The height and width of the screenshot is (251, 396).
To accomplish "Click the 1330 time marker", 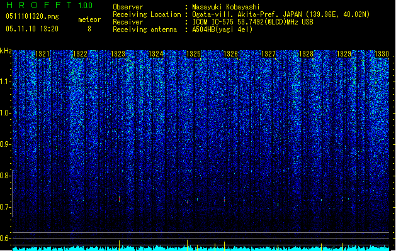I will pyautogui.click(x=382, y=54).
